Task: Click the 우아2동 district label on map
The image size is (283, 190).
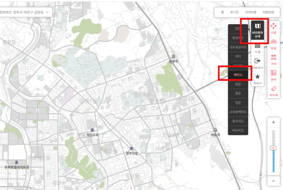Action: coord(186,98)
